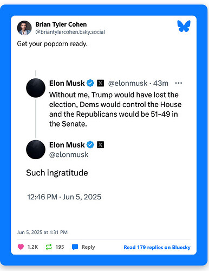Image resolution: width=209 pixels, height=271 pixels.
Task: Click the Jun 5, 2025 at 1:31 PM timestamp
Action: click(42, 232)
